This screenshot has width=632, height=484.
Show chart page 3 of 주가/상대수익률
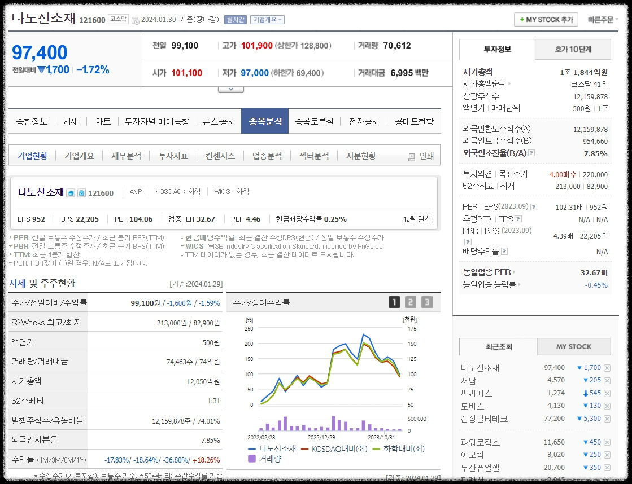(x=427, y=302)
